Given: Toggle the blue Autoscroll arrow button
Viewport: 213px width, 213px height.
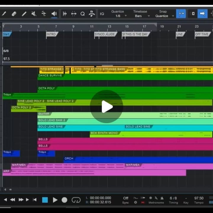Looking at the screenshot, I should click(x=202, y=14).
